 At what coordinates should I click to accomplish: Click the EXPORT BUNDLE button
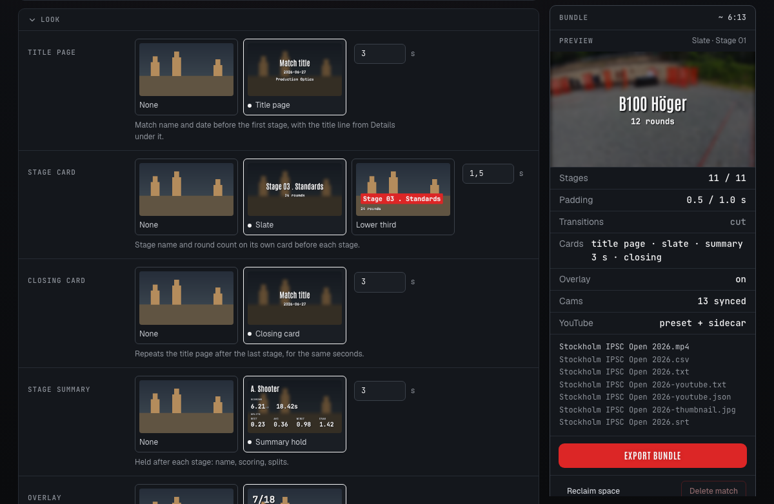pyautogui.click(x=653, y=456)
